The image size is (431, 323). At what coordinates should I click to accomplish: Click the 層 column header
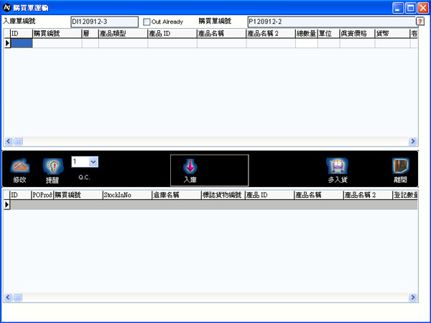[91, 34]
